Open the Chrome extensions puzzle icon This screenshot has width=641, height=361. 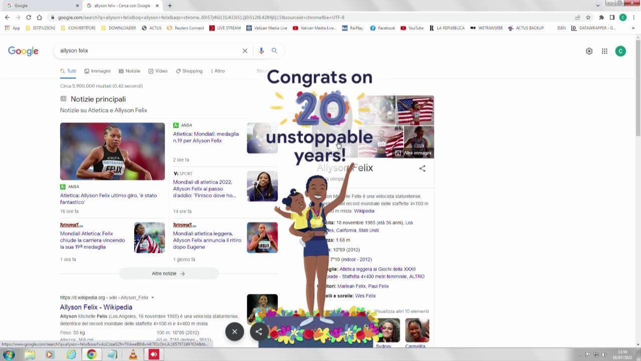tap(601, 17)
